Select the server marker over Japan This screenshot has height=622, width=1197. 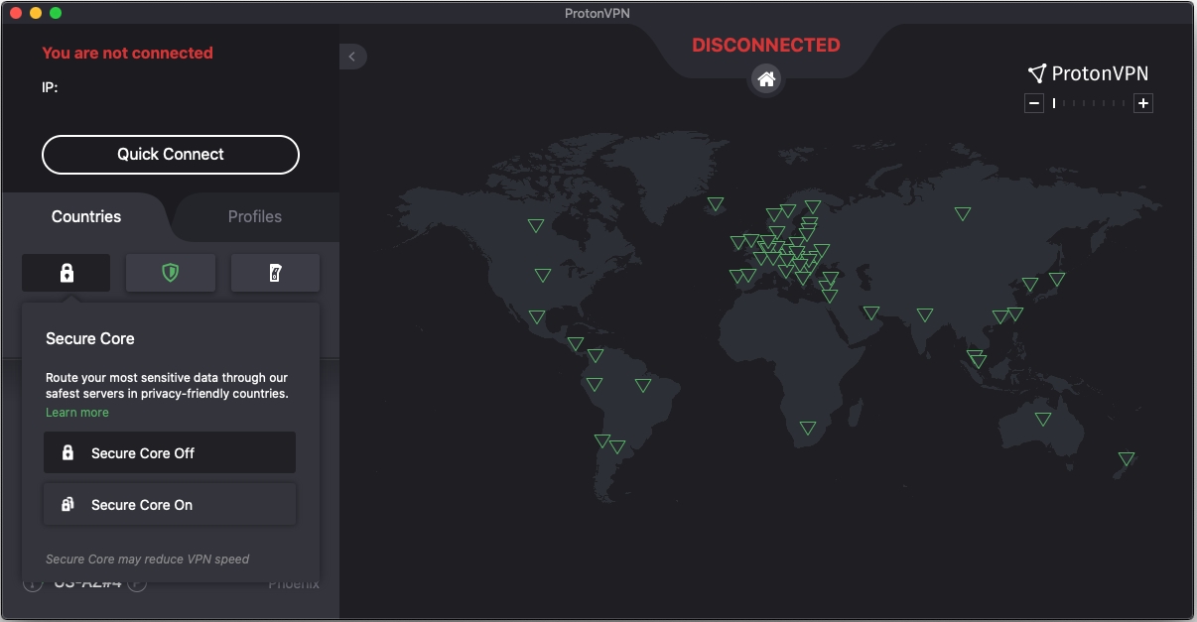1057,280
